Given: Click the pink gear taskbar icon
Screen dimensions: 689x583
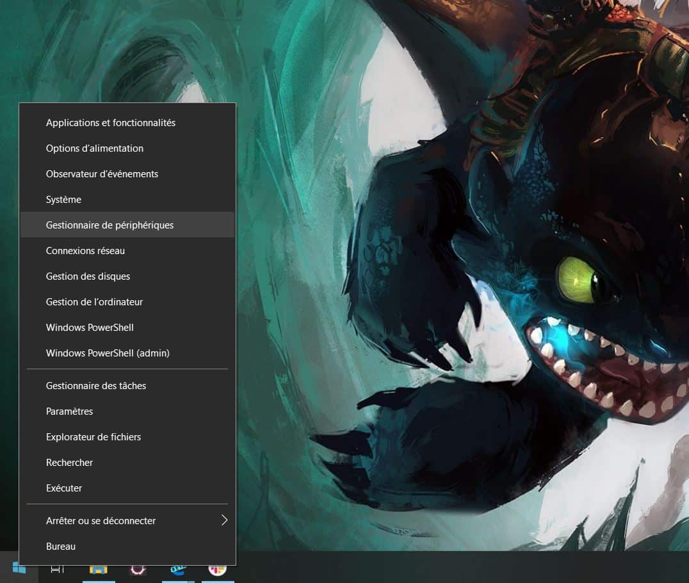Looking at the screenshot, I should pos(138,569).
